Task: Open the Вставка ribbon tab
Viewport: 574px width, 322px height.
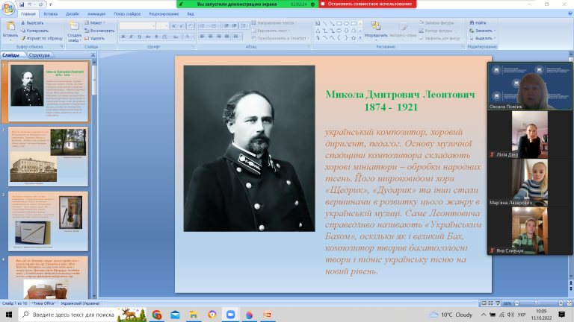Action: [x=51, y=14]
